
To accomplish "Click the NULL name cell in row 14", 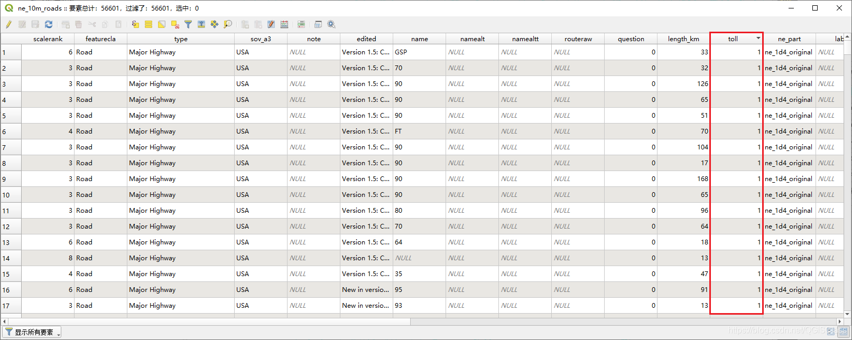I will (420, 258).
